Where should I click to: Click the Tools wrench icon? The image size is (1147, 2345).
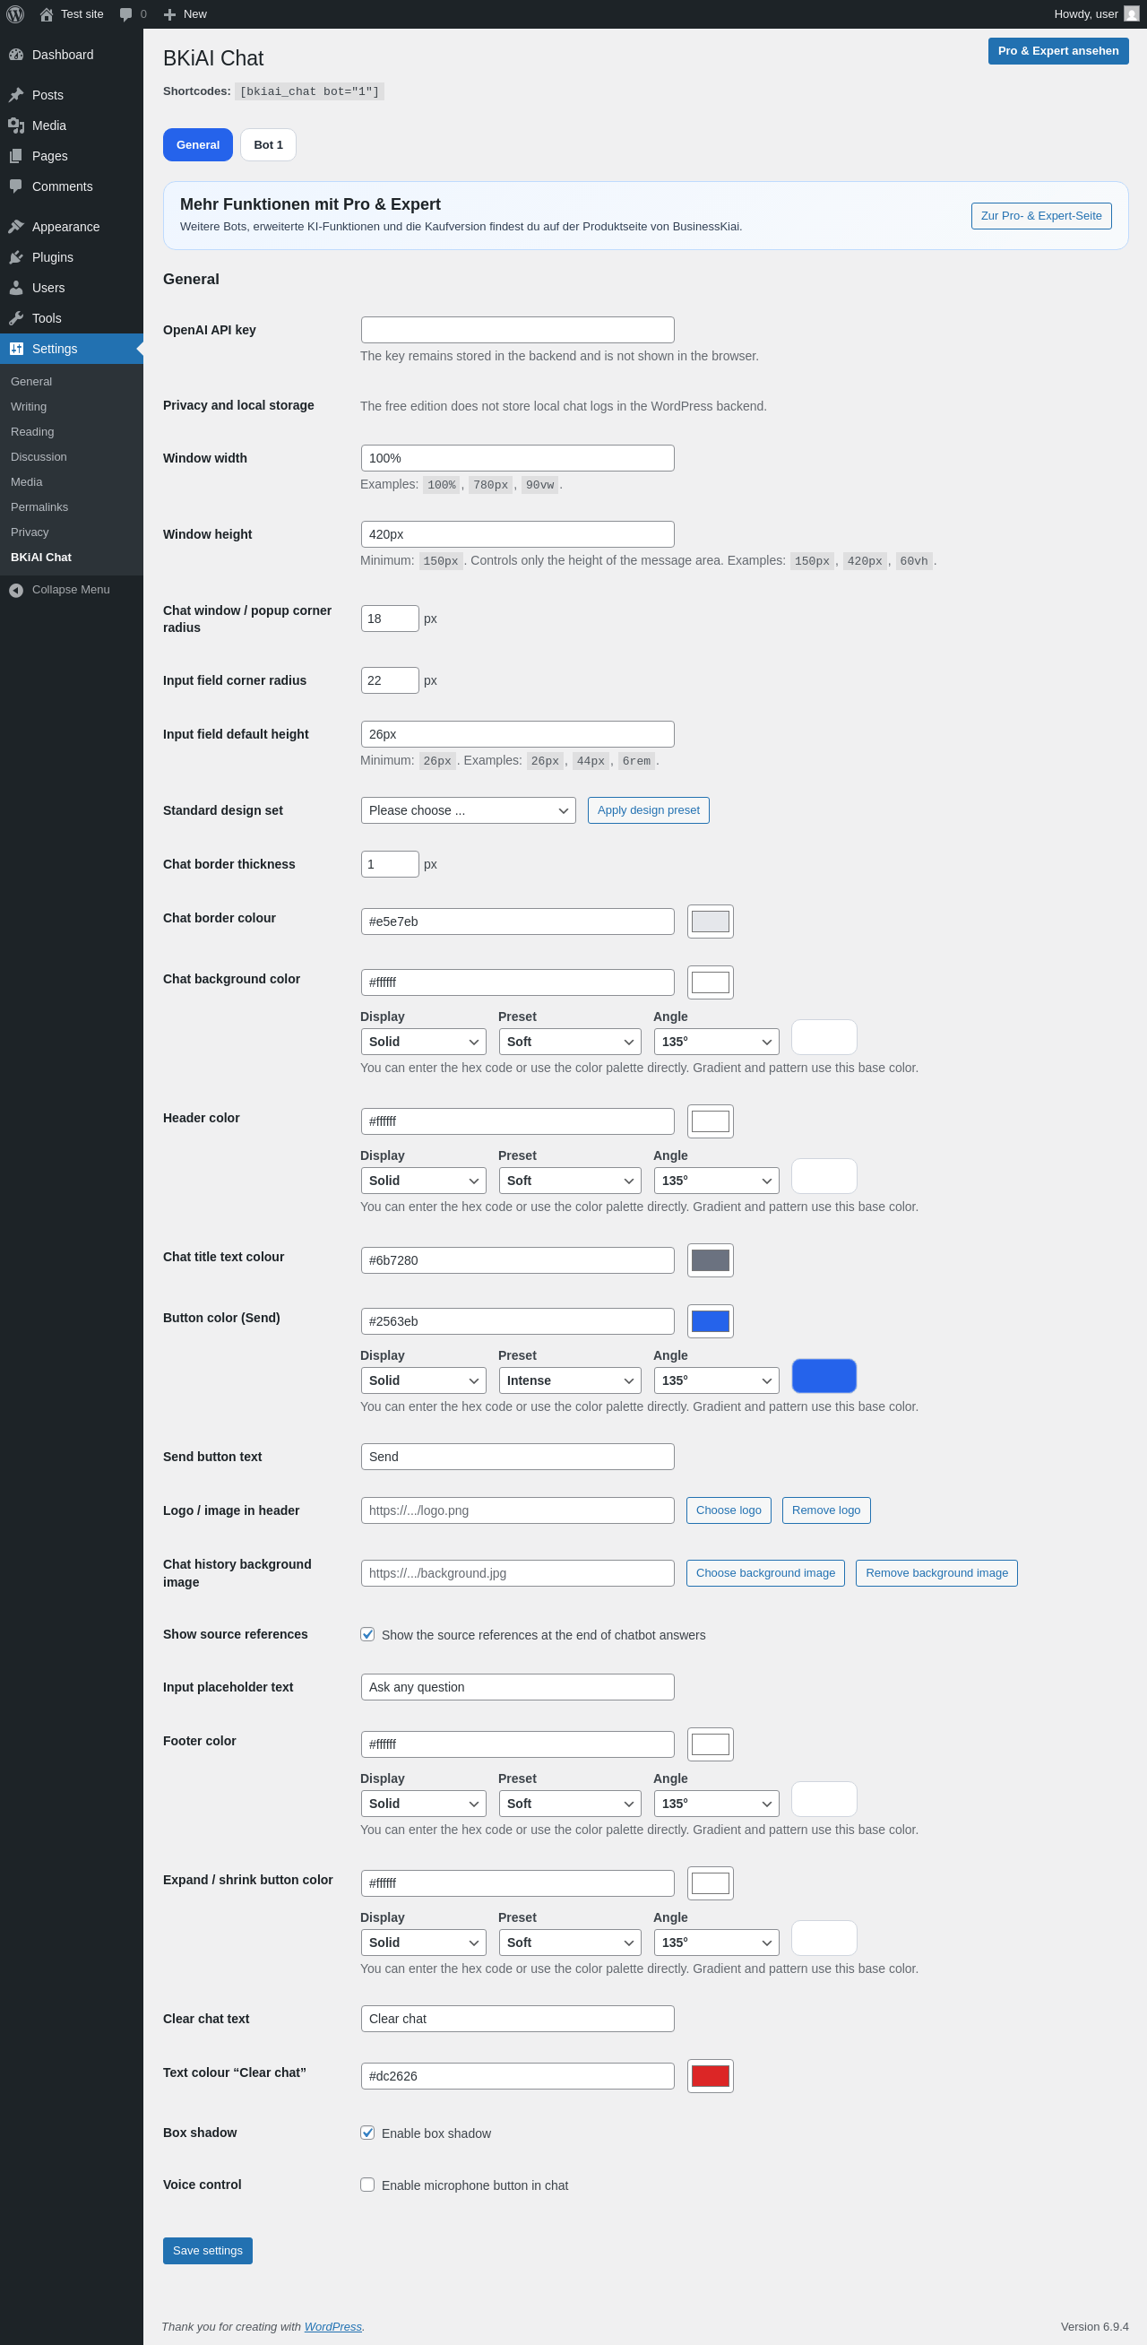pos(16,318)
